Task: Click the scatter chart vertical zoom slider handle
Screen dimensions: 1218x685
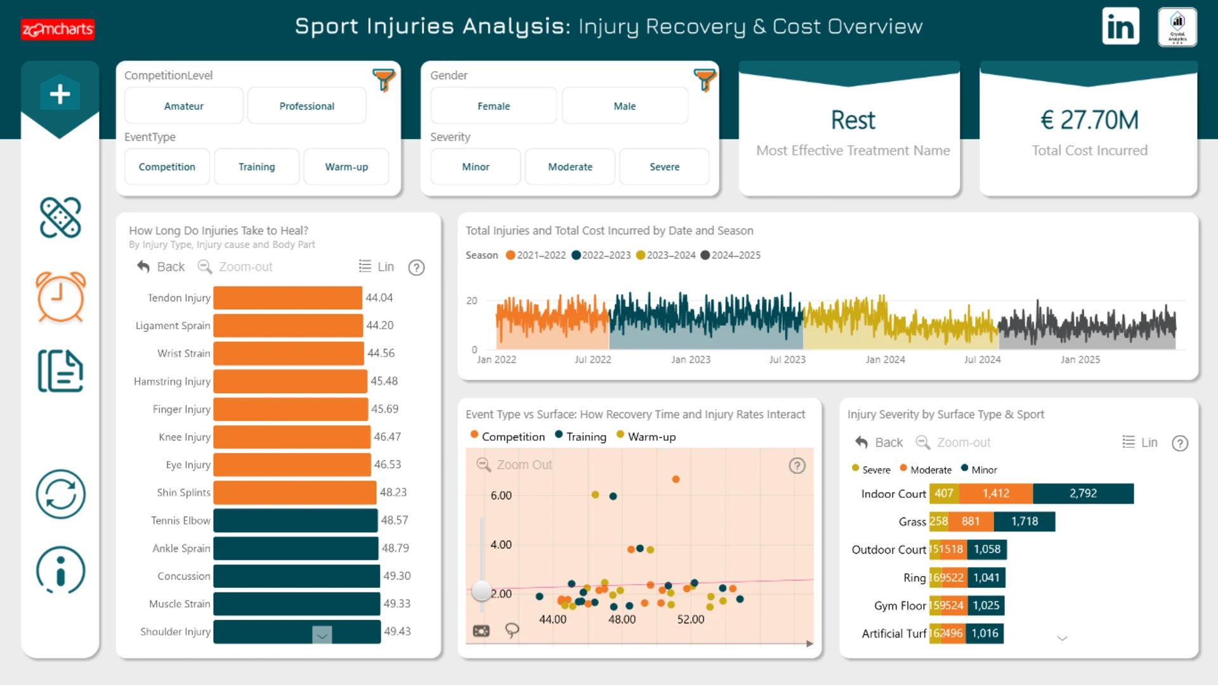Action: click(x=481, y=591)
